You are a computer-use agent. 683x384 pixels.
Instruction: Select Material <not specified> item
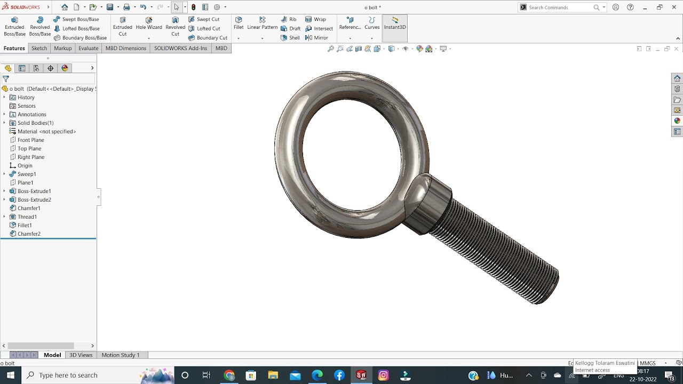(x=43, y=131)
